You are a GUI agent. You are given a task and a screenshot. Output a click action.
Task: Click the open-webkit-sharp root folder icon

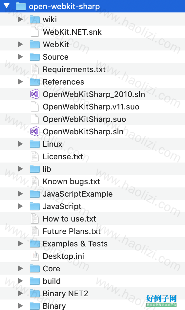(21, 6)
